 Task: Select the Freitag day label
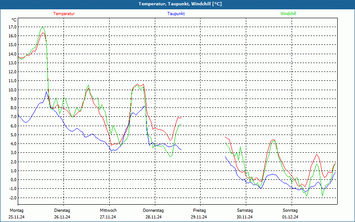pyautogui.click(x=200, y=210)
